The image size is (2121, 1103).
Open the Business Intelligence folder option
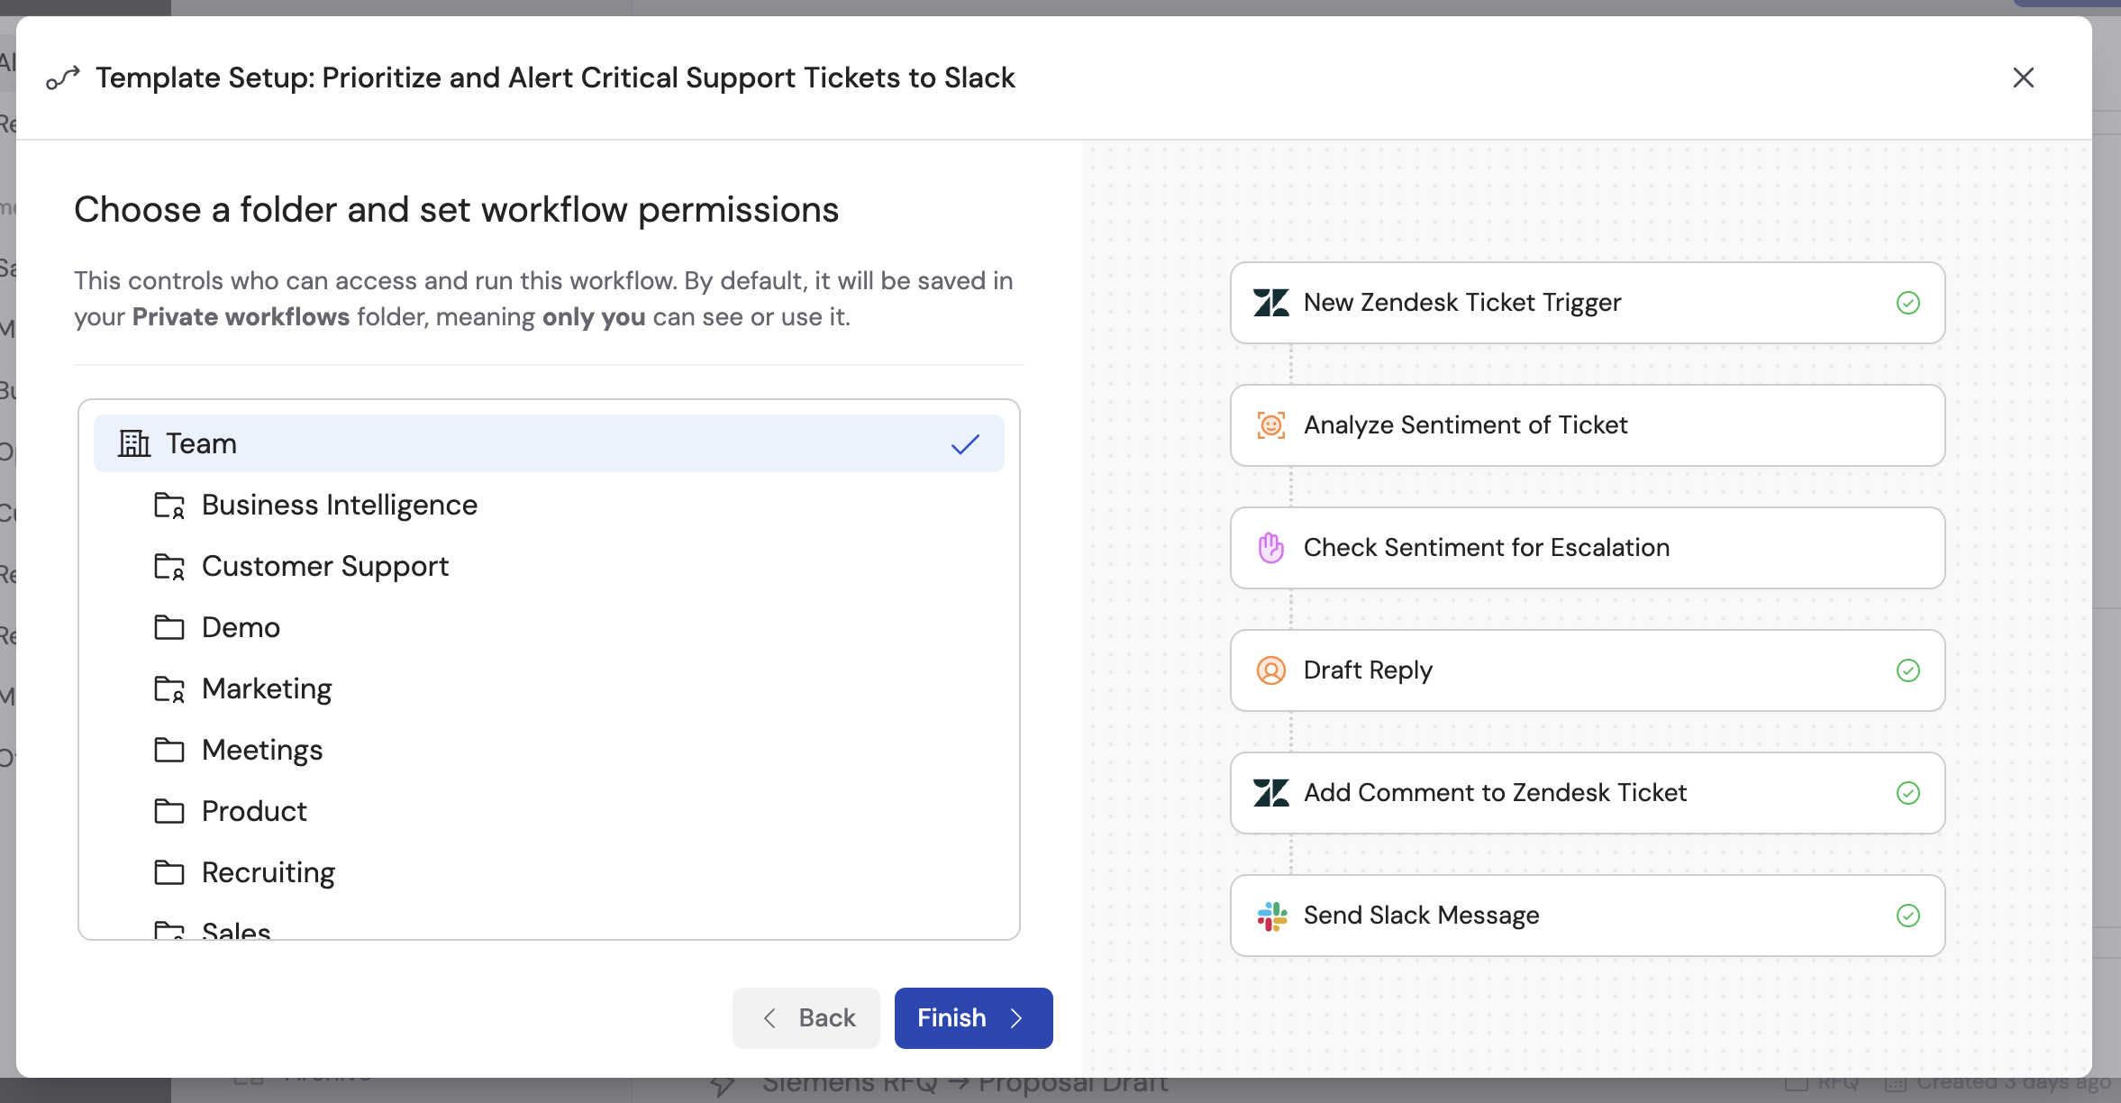pyautogui.click(x=340, y=505)
